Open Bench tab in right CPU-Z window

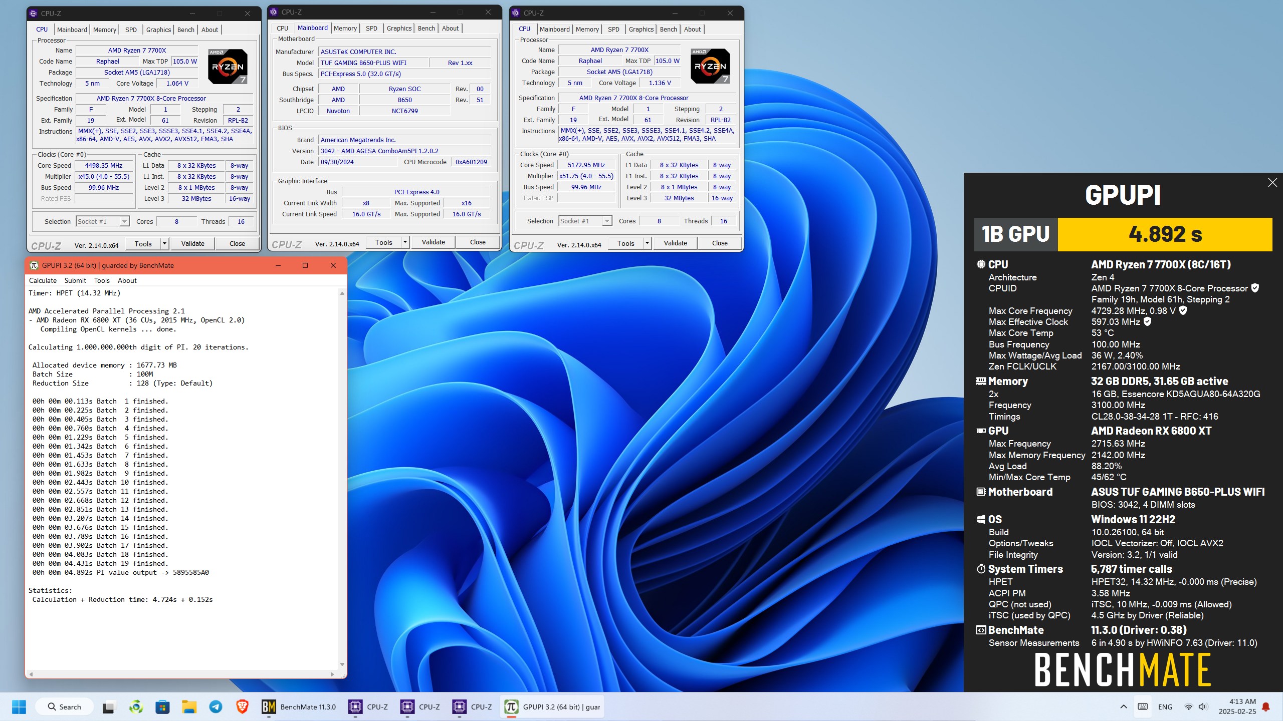[668, 29]
